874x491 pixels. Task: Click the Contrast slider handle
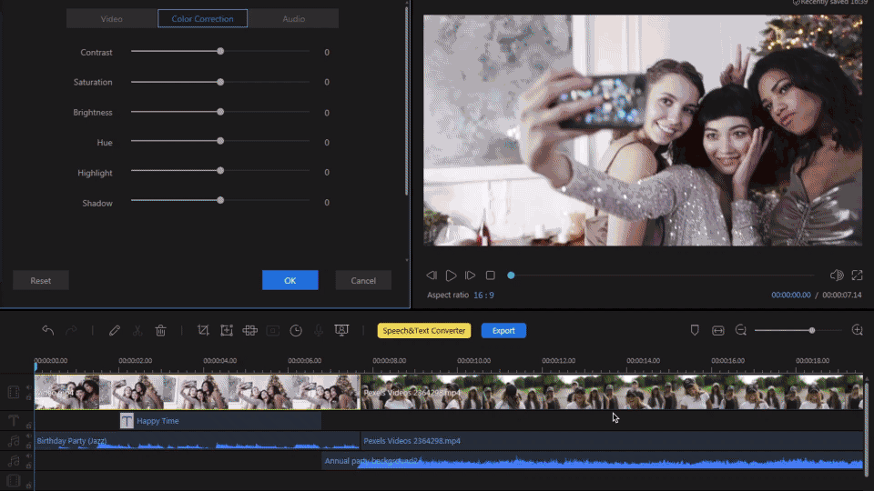point(220,51)
